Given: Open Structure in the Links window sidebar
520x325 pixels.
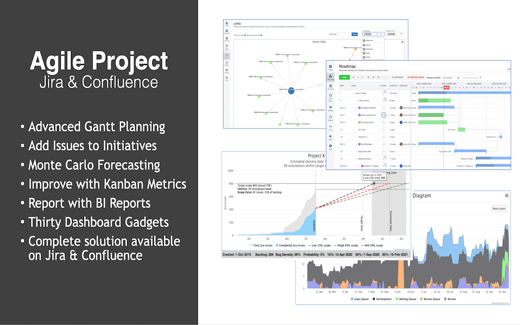Looking at the screenshot, I should point(227,39).
